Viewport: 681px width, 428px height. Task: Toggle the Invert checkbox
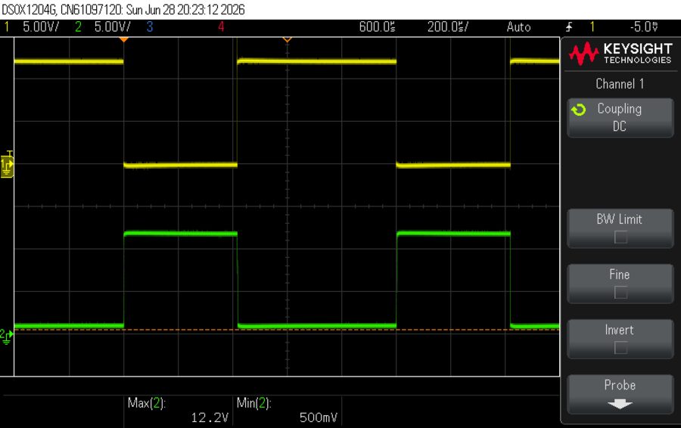point(620,348)
